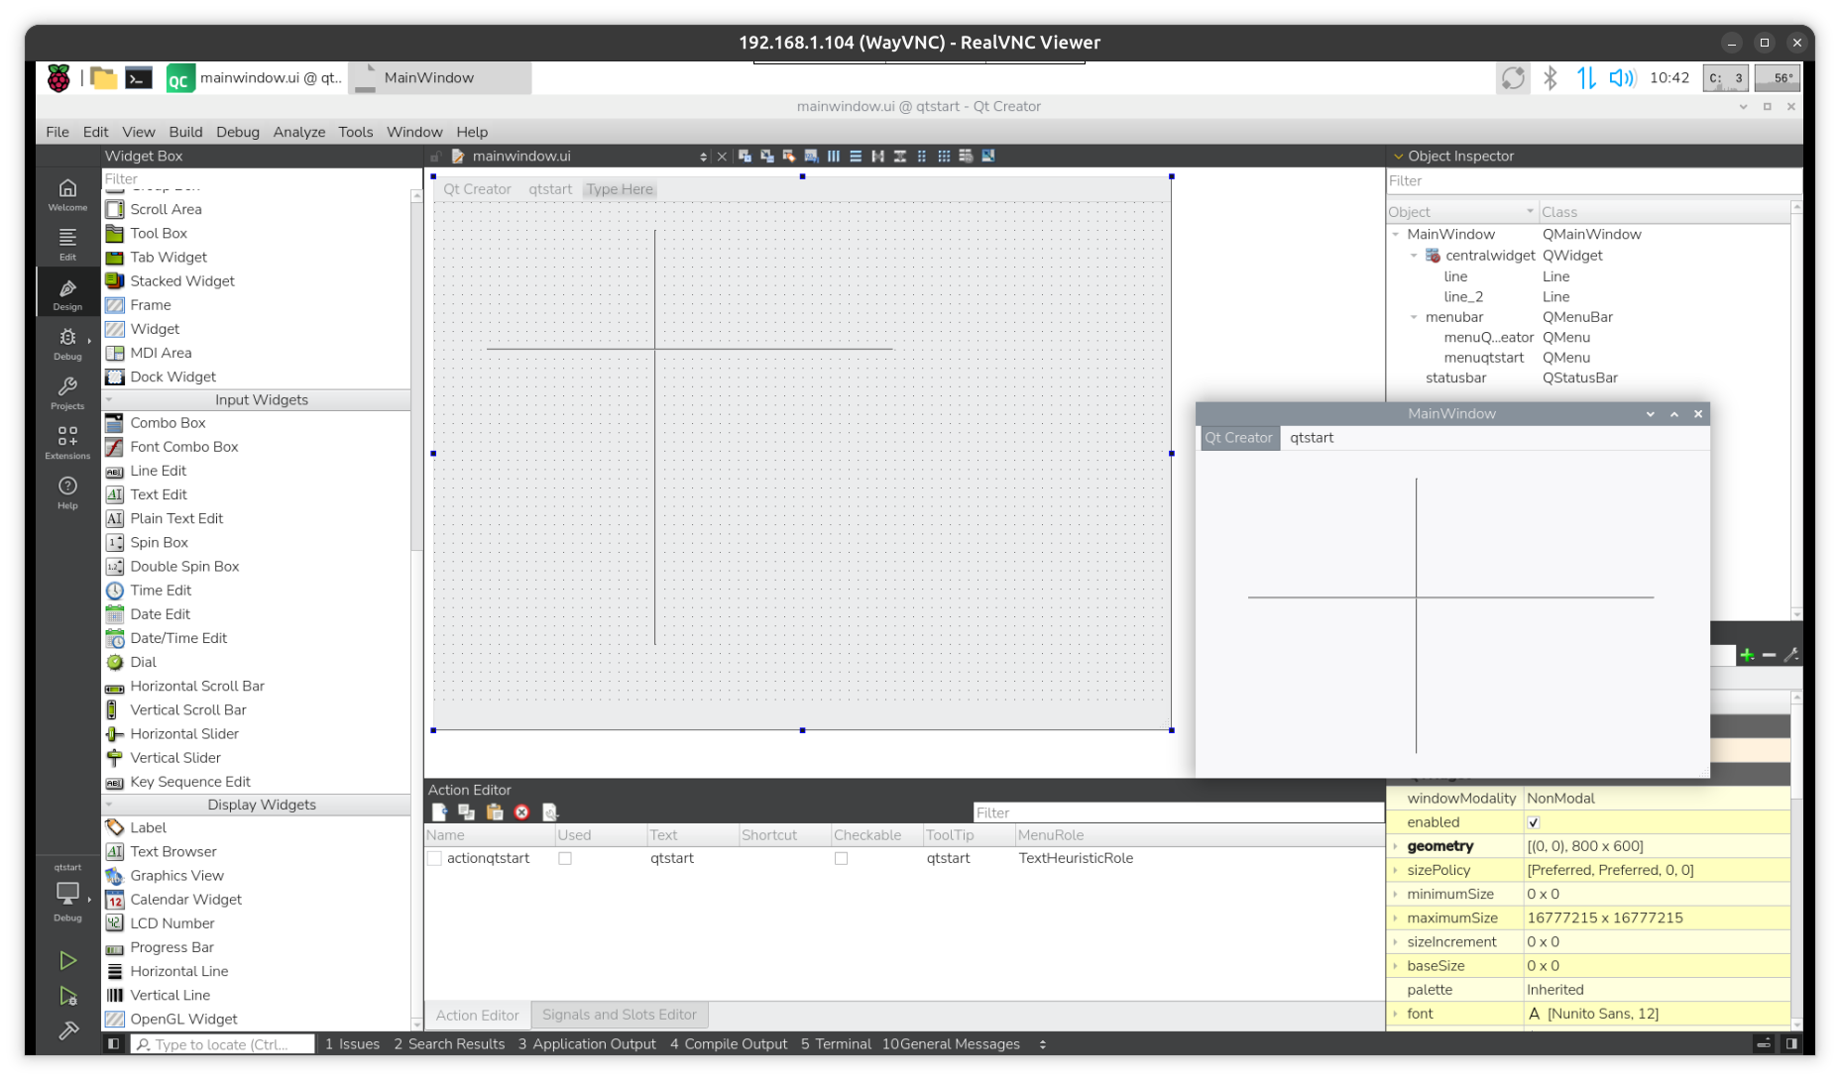The height and width of the screenshot is (1080, 1840).
Task: Open the Issues pane
Action: pos(352,1044)
